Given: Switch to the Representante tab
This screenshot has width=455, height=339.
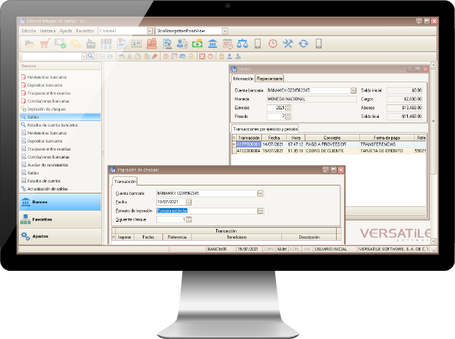Looking at the screenshot, I should point(269,79).
